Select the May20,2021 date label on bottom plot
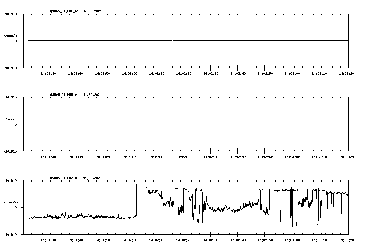The image size is (368, 250). [x=92, y=178]
